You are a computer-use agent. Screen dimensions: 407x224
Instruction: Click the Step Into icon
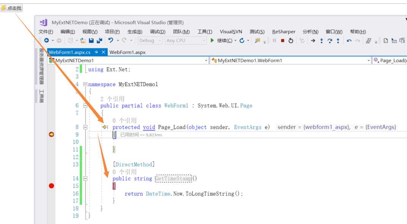click(321, 40)
